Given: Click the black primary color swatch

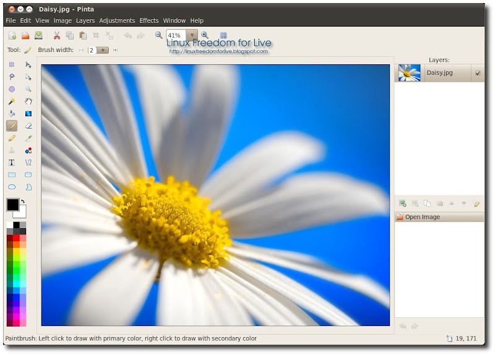Looking at the screenshot, I should pyautogui.click(x=12, y=205).
